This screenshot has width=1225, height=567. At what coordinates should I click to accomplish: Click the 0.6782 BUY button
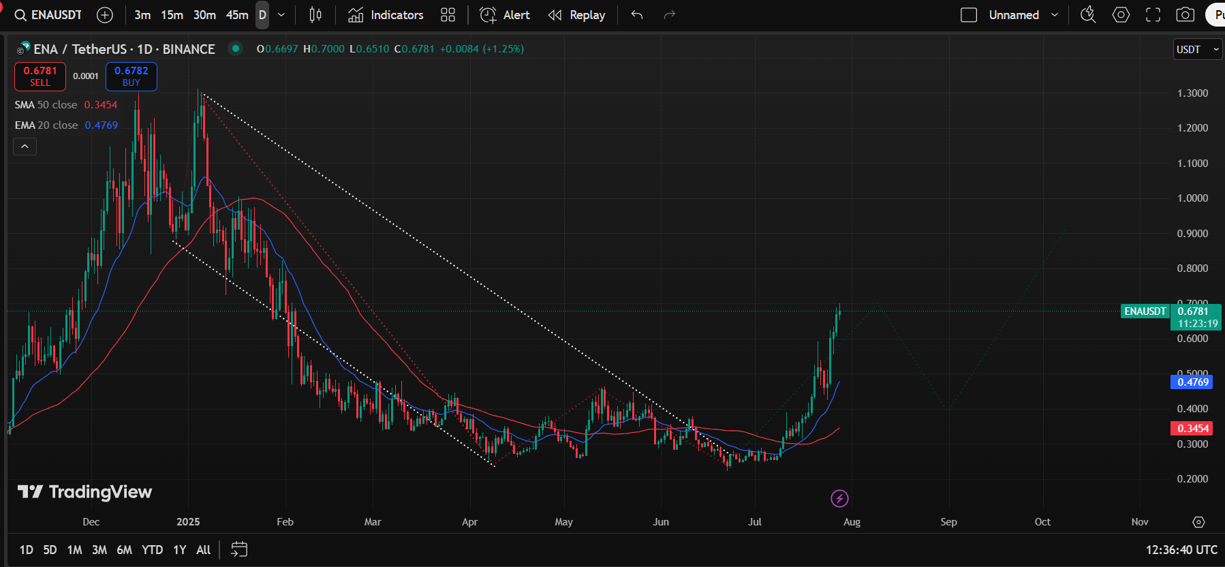[131, 76]
